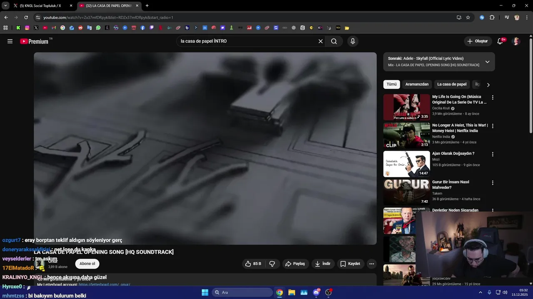Open Chrome media controls icon

(507, 17)
